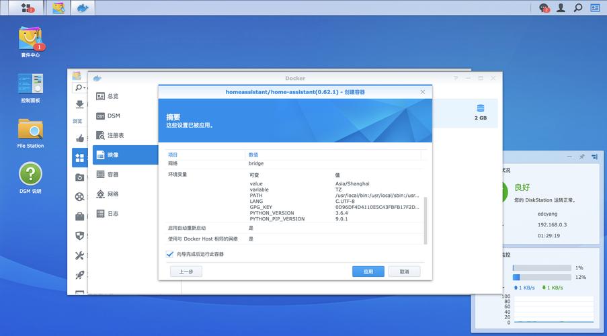Open the user account options icon
Image resolution: width=607 pixels, height=336 pixels.
tap(561, 8)
